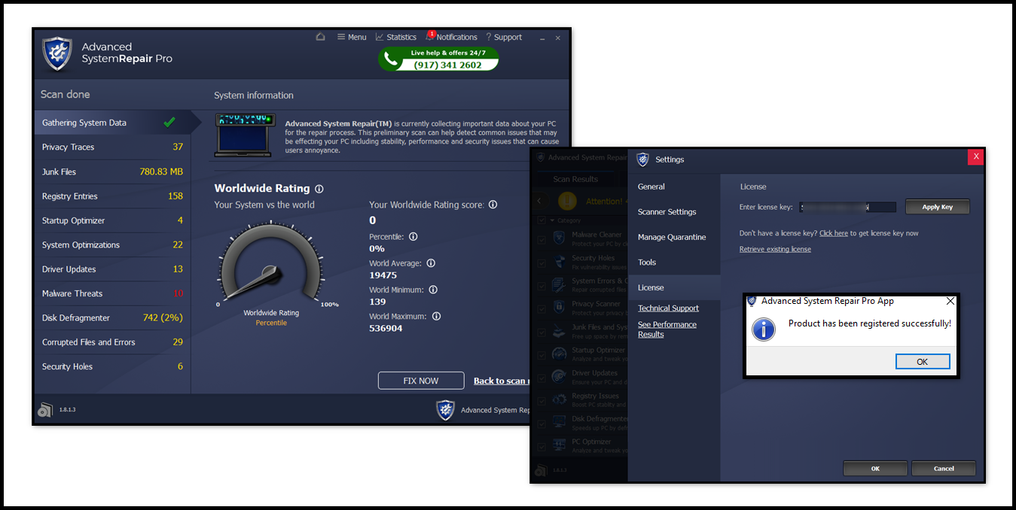Toggle the System Errors checkbox

point(542,285)
